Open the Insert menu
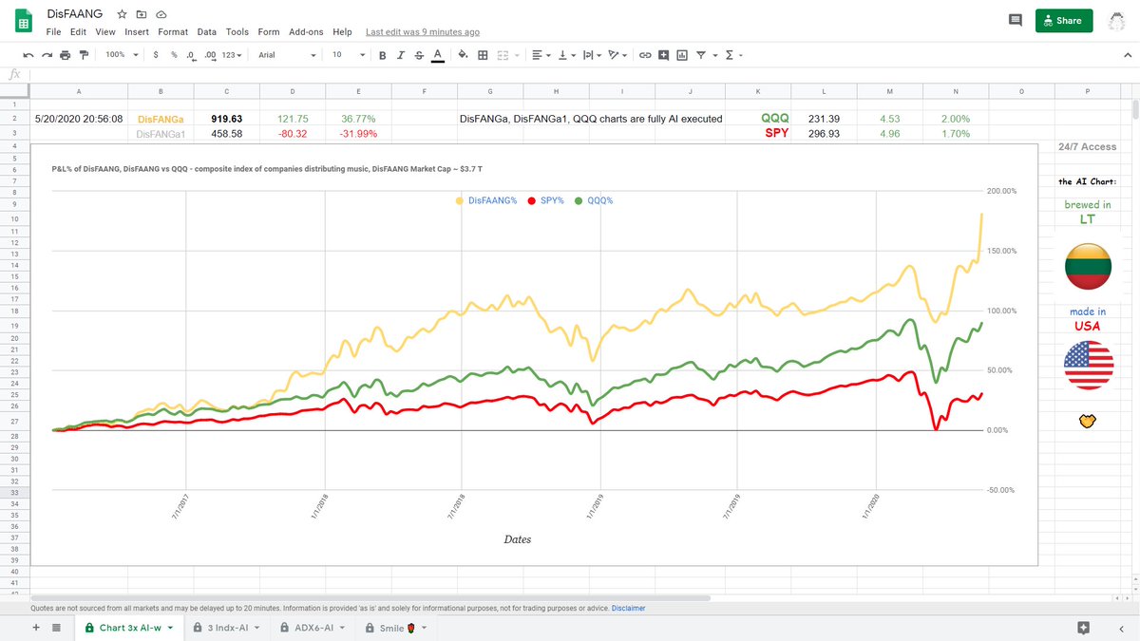The image size is (1140, 641). click(137, 32)
